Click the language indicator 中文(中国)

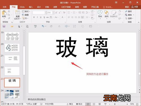49,104
